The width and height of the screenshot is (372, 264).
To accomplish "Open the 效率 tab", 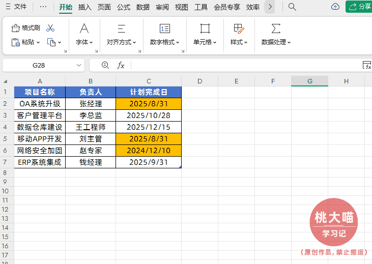I will 253,7.
